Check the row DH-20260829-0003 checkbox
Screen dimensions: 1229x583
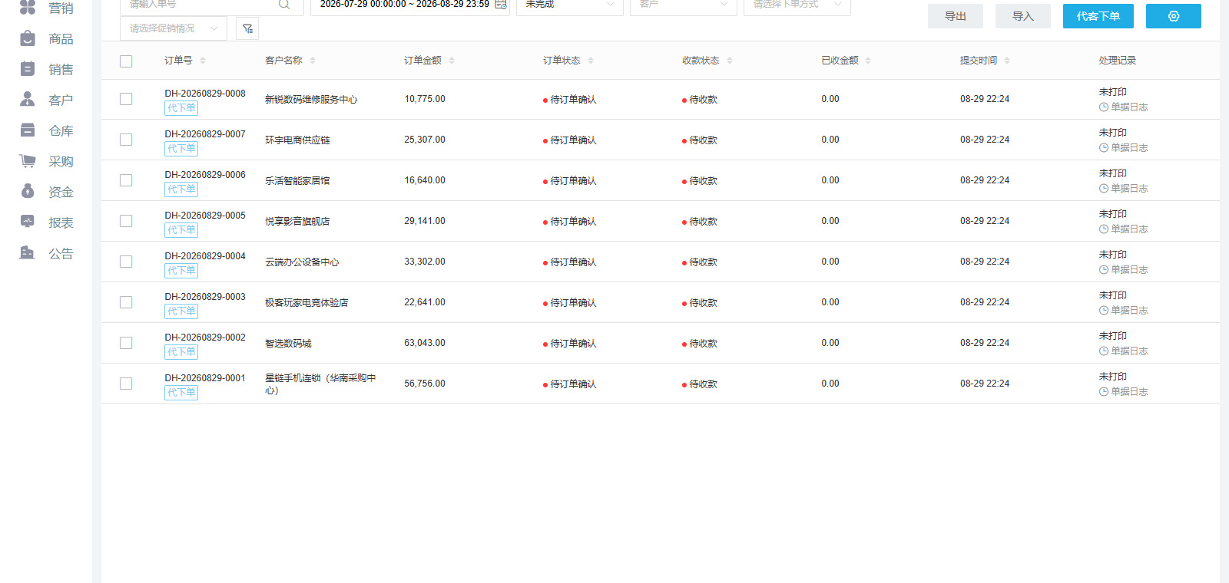[x=126, y=302]
